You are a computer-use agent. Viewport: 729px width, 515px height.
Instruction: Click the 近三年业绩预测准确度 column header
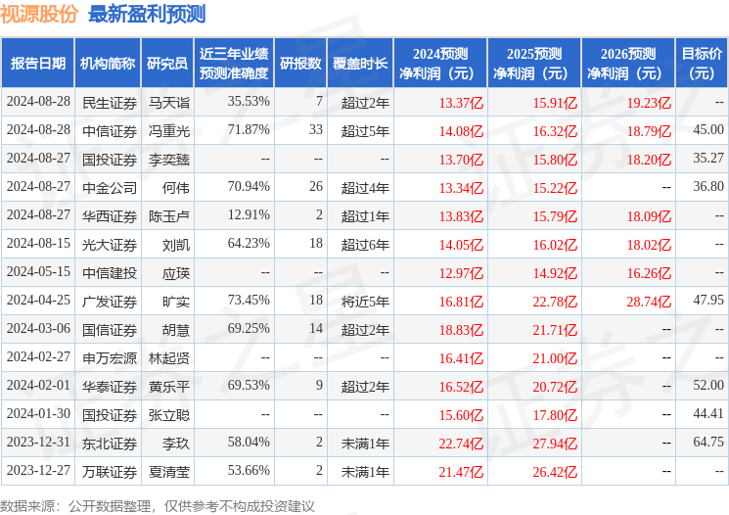pos(234,64)
